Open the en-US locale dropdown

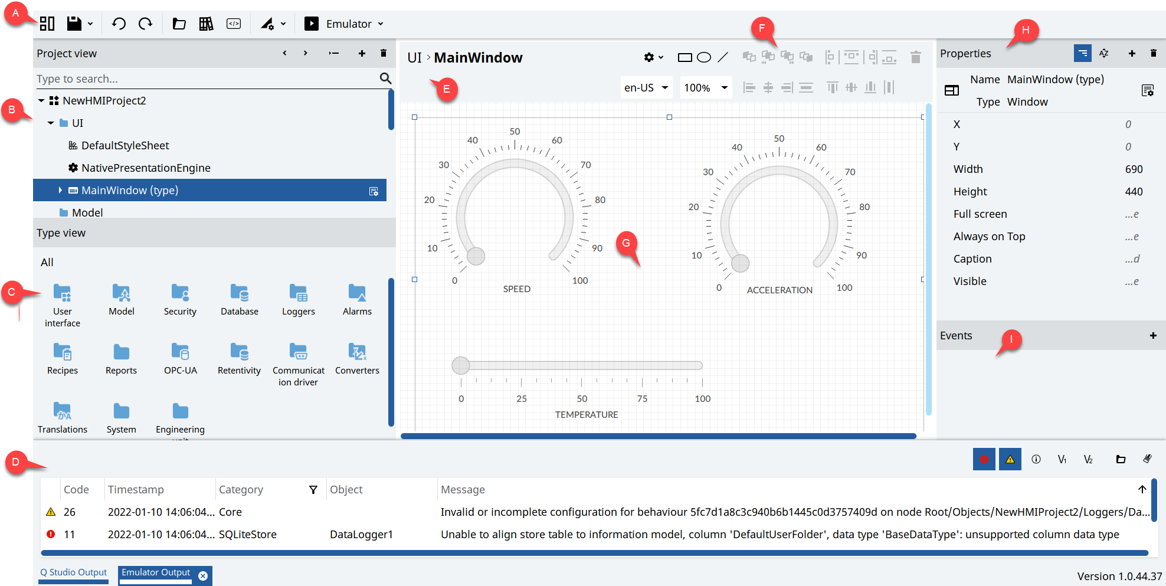point(646,87)
